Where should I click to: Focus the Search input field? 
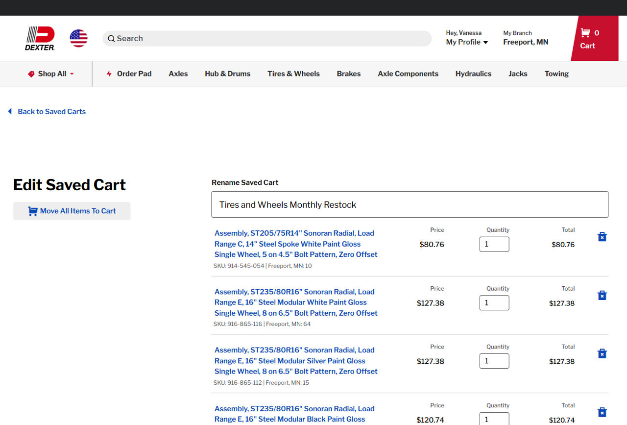tap(267, 39)
